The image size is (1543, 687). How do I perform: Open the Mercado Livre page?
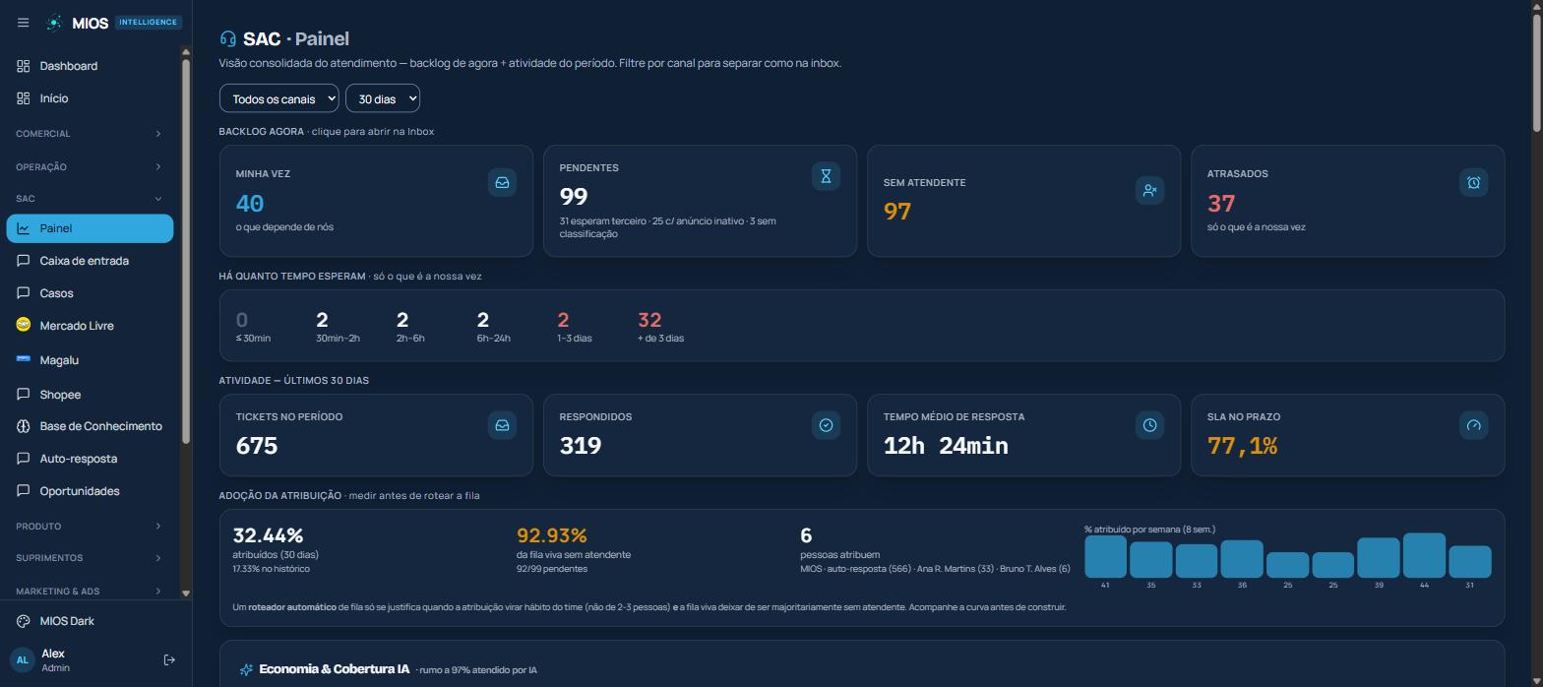pos(90,326)
